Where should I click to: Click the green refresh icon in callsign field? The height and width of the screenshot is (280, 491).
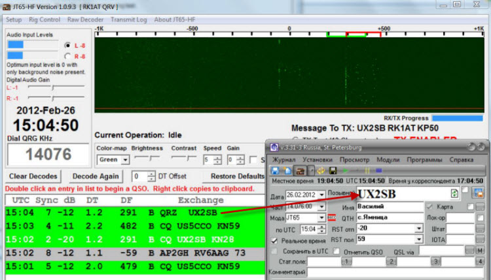[455, 193]
